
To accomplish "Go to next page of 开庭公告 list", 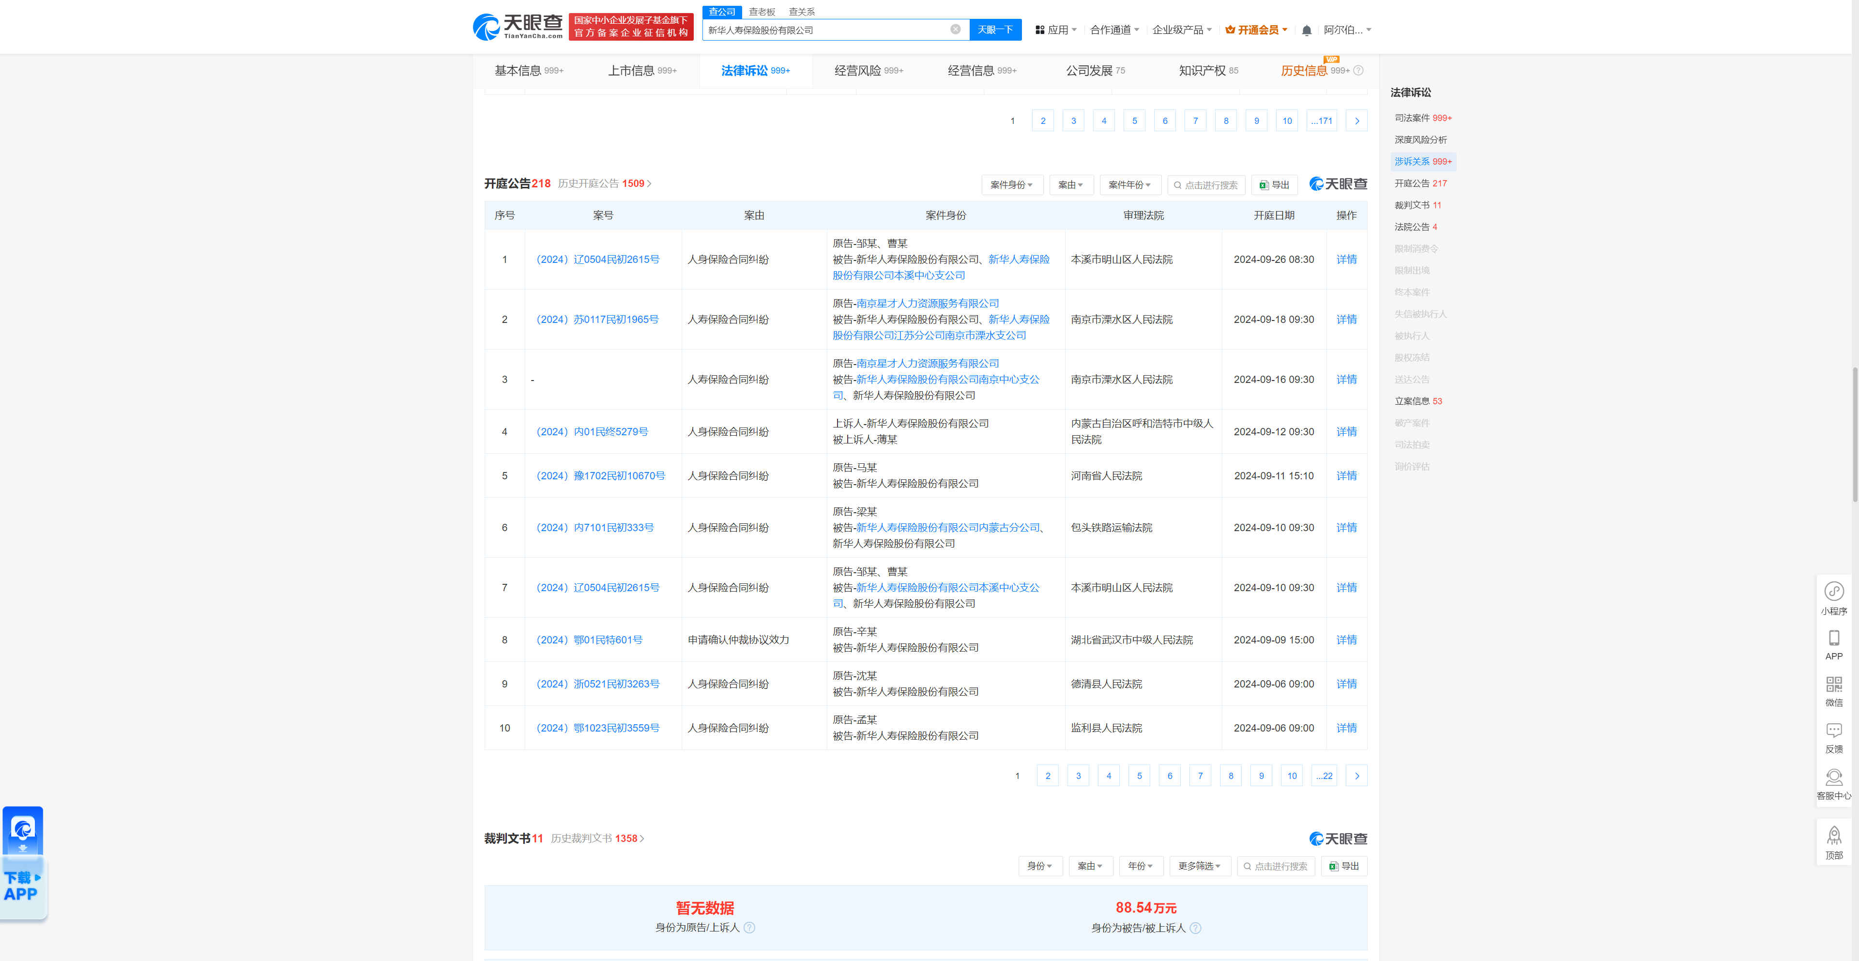I will tap(1356, 776).
